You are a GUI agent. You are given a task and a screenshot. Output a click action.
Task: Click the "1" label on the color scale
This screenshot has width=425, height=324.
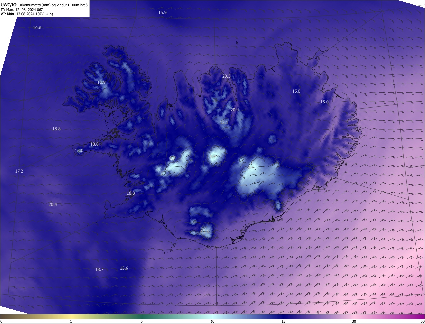[x=71, y=321]
